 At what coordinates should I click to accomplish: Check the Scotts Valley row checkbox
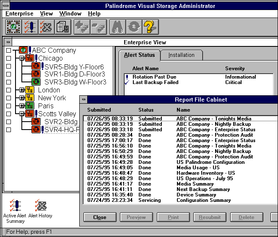pos(8,114)
